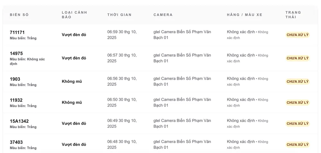Image resolution: width=321 pixels, height=153 pixels.
Task: Open plate 15A1342 details
Action: (19, 121)
